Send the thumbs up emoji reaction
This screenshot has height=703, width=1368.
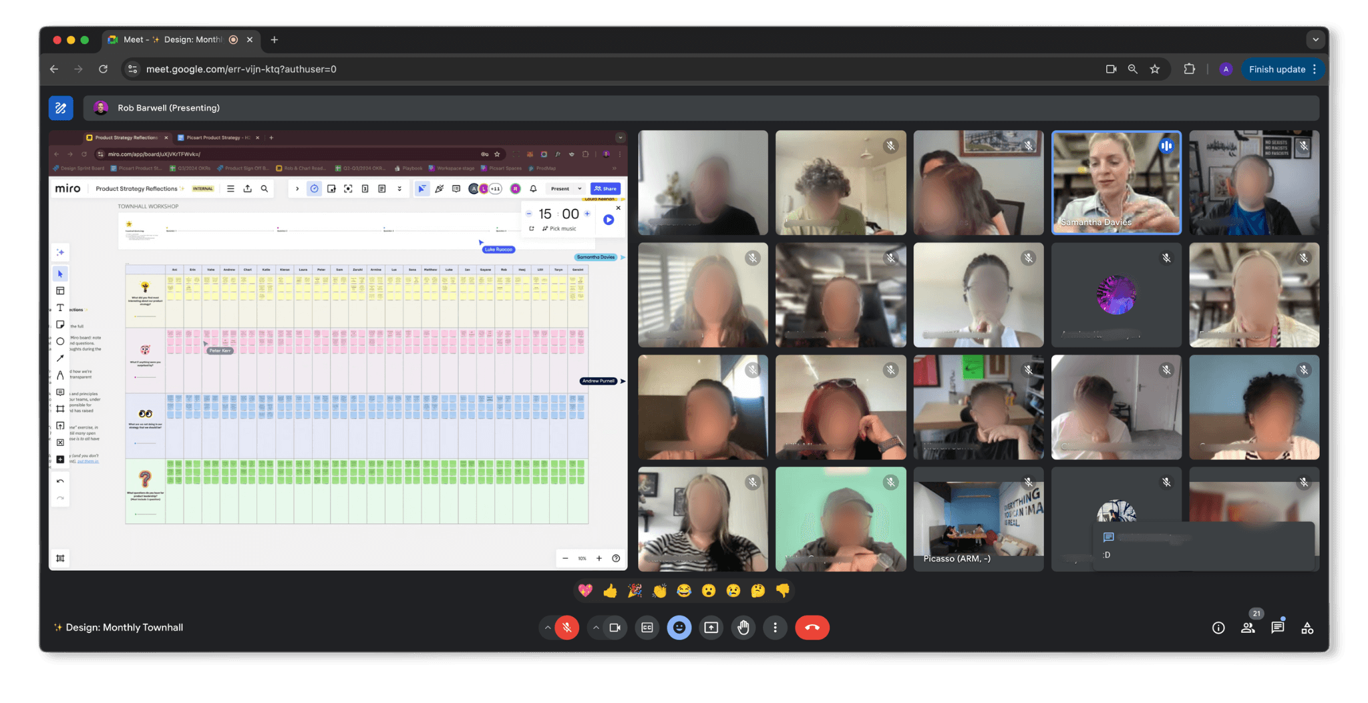click(610, 590)
